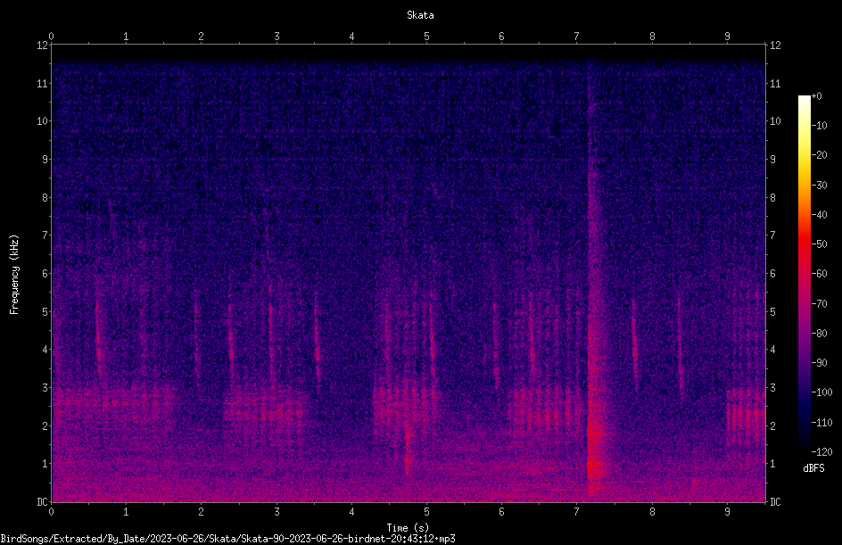Click the "DC" label on the left frequency axis
Screen dimensions: 842x545
click(x=42, y=502)
